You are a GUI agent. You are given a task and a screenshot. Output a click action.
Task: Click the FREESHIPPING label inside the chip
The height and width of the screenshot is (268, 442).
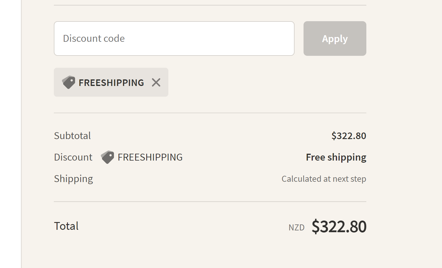pos(111,83)
